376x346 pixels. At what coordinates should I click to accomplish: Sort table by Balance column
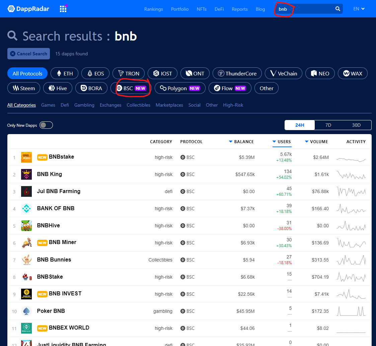pos(241,142)
